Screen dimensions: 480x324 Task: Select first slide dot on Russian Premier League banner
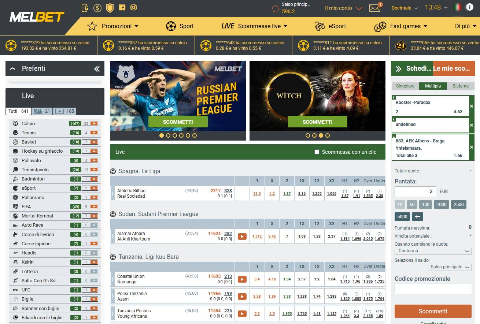(162, 135)
